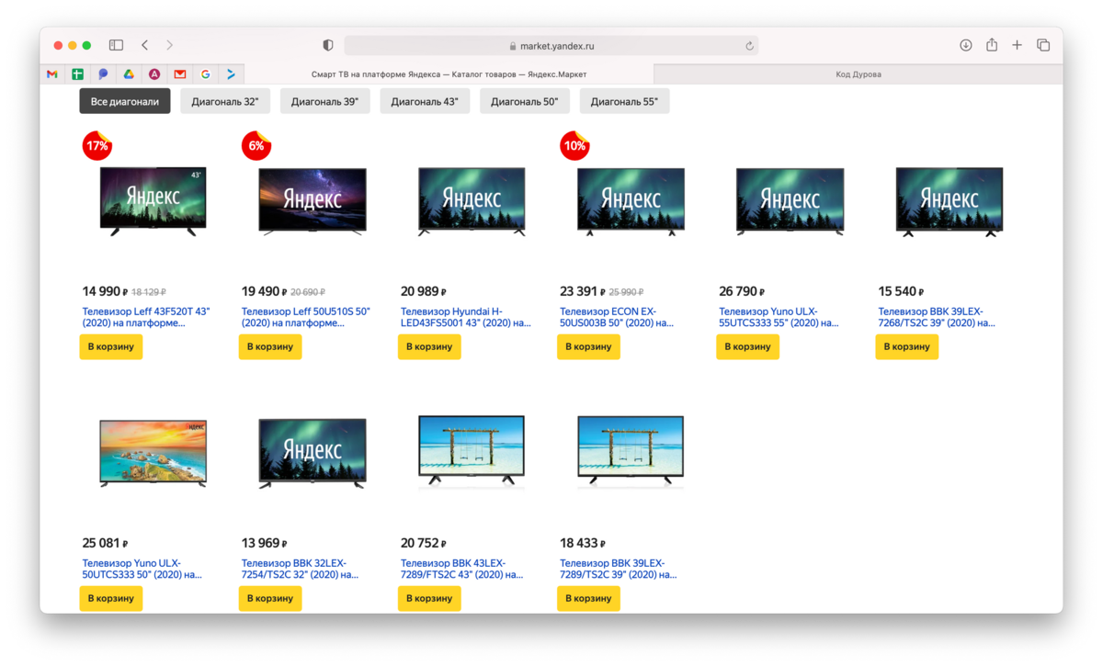Select Все диагонали filter

(x=125, y=102)
